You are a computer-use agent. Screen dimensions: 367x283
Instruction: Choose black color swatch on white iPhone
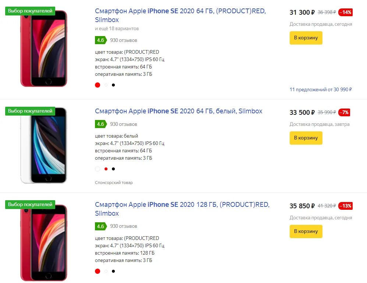(113, 169)
